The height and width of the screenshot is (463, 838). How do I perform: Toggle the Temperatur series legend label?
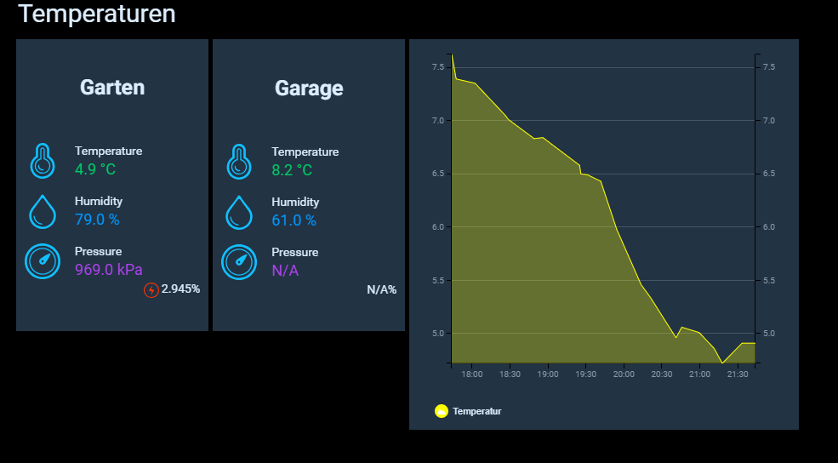476,412
